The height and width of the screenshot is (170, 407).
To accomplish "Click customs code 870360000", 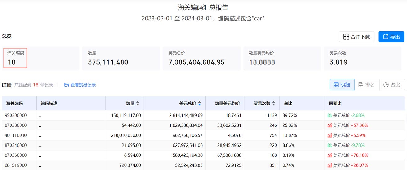I will [16, 155].
